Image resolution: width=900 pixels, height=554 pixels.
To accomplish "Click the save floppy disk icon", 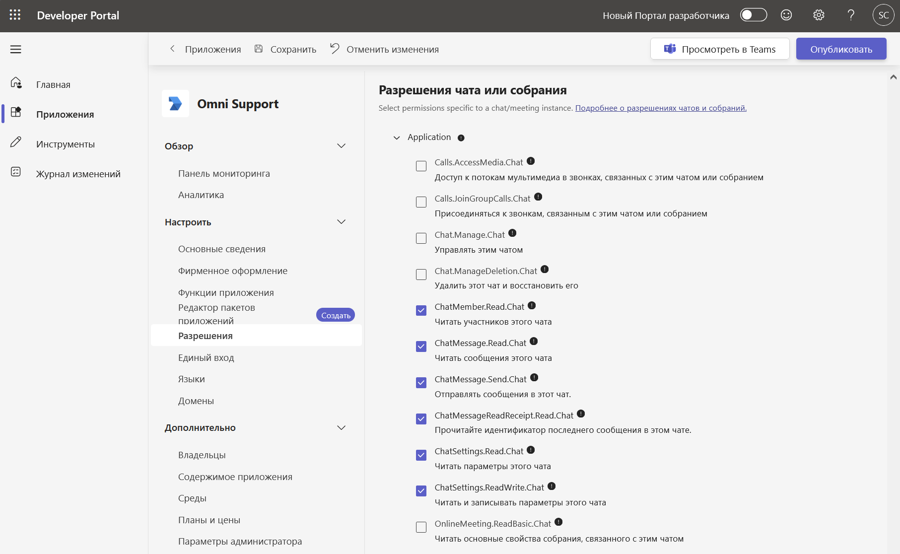I will tap(259, 49).
